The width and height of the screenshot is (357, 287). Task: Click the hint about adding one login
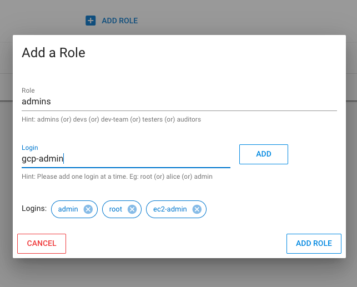click(117, 177)
